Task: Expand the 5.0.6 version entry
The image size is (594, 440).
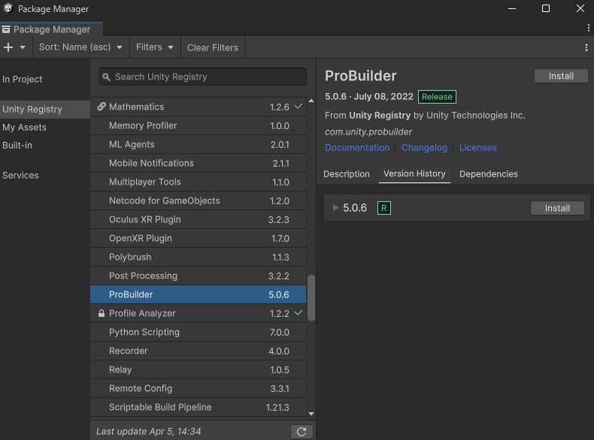Action: [x=335, y=208]
